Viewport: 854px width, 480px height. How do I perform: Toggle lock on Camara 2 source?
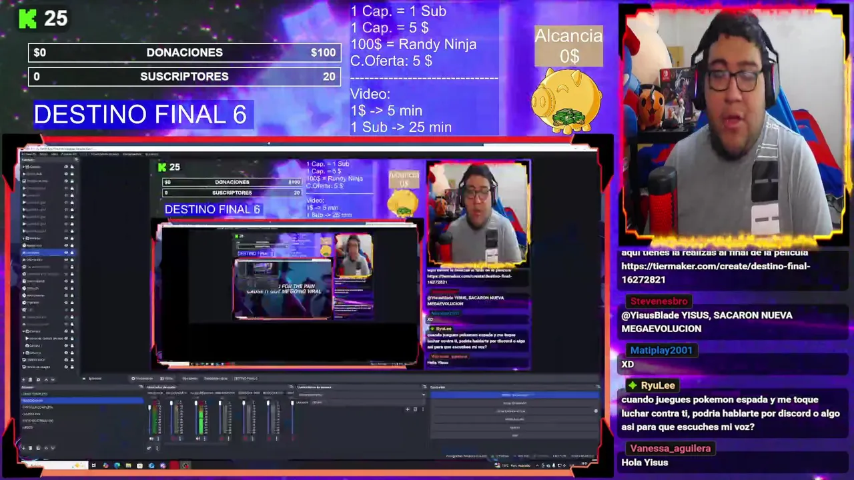pyautogui.click(x=72, y=345)
